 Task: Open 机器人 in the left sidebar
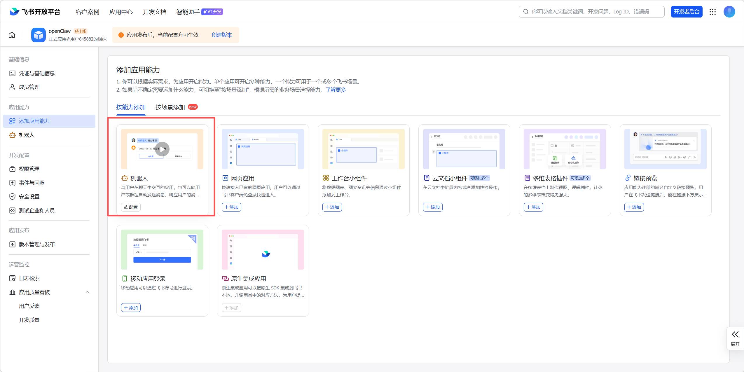[x=27, y=135]
